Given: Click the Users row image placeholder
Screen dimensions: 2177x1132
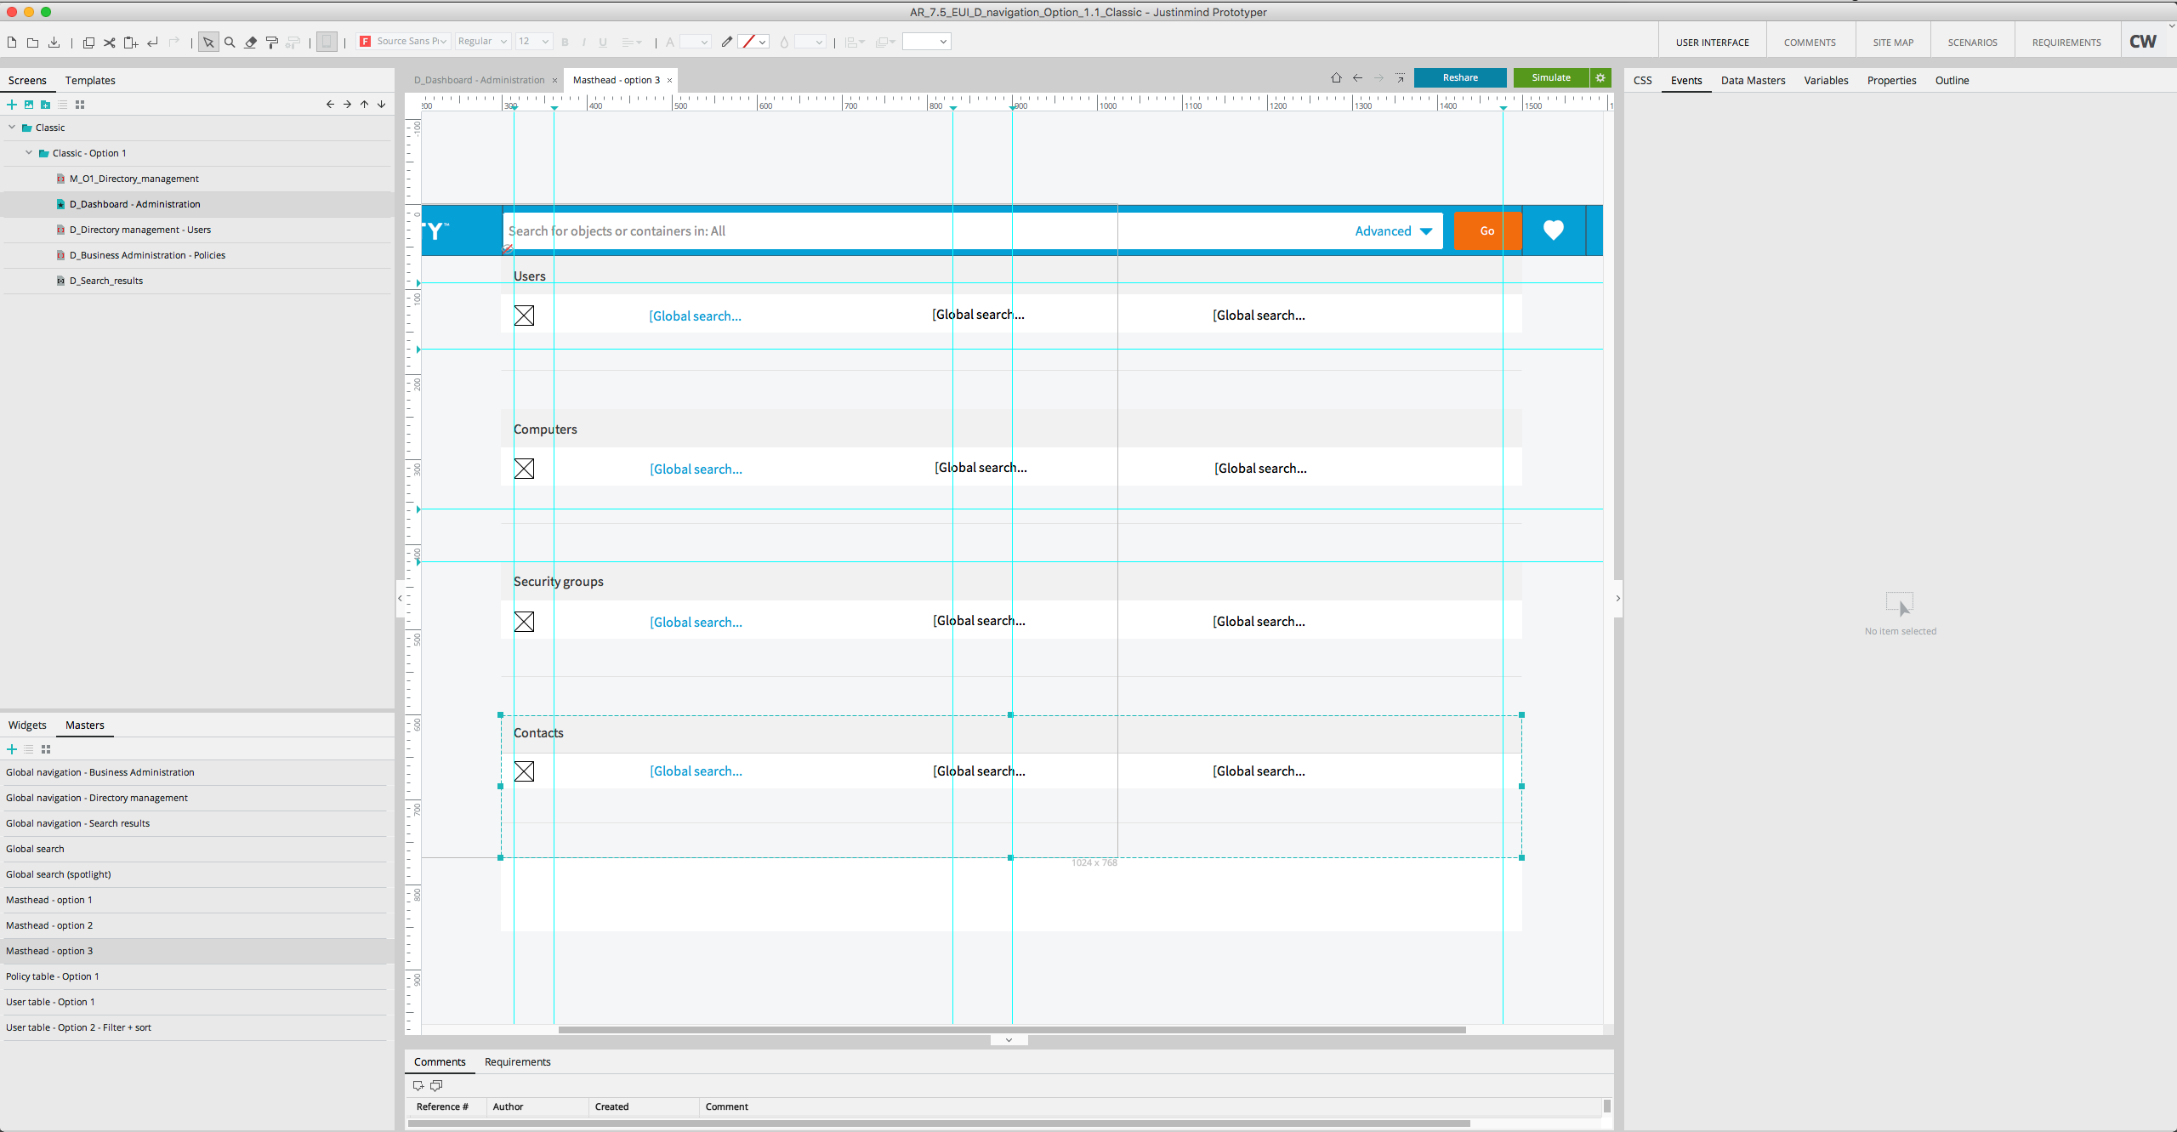Looking at the screenshot, I should [x=525, y=316].
